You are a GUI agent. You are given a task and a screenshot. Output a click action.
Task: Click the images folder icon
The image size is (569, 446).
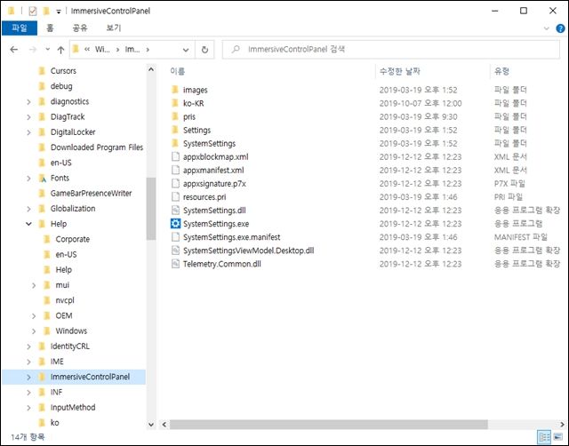click(175, 90)
